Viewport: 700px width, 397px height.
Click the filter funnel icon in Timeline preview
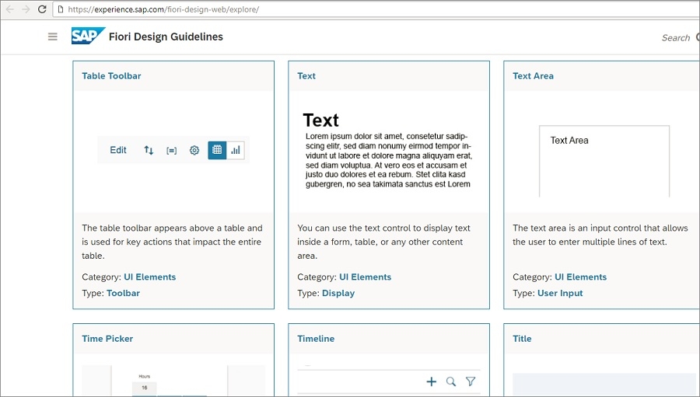click(x=471, y=381)
